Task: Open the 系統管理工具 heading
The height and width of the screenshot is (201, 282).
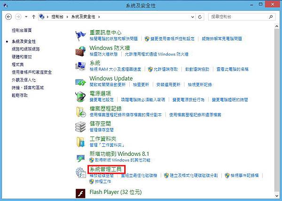Action: point(106,169)
